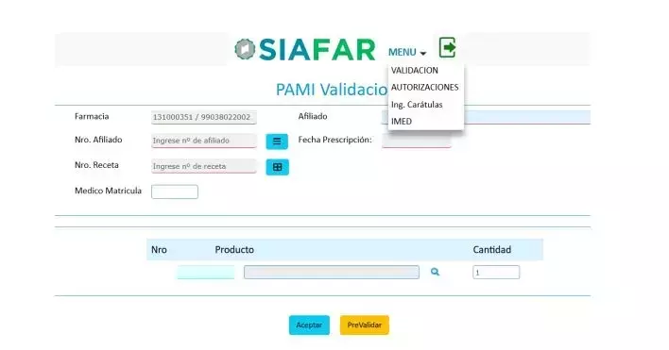Image resolution: width=669 pixels, height=350 pixels.
Task: Click the Cantidad quantity field
Action: 496,272
